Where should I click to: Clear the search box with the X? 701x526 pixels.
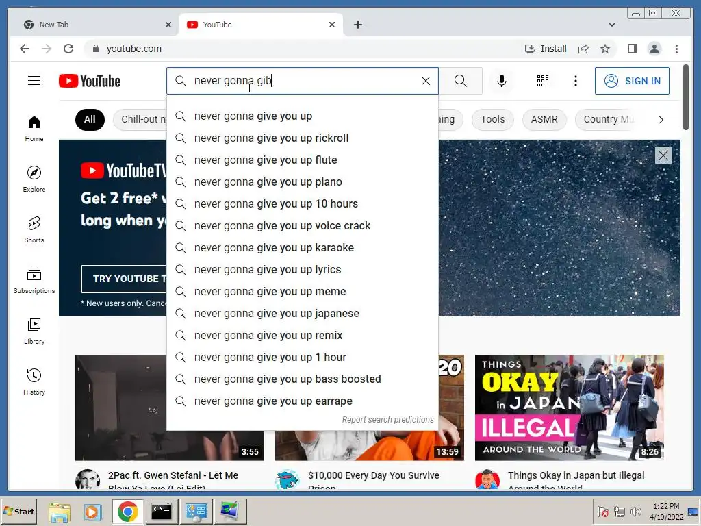426,81
